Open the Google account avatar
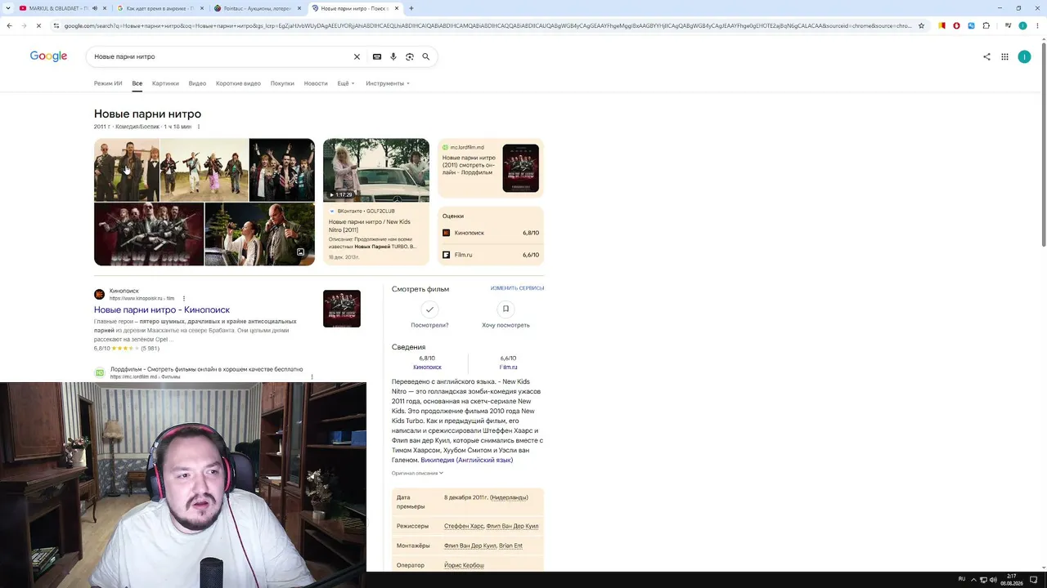 [1024, 56]
